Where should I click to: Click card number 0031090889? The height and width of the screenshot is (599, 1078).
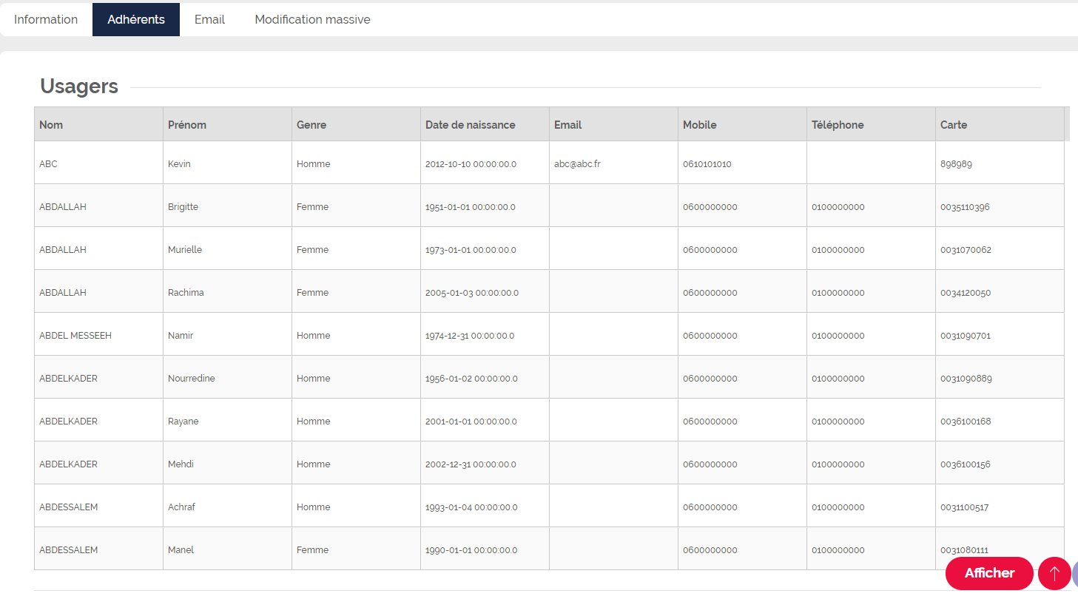pyautogui.click(x=966, y=379)
